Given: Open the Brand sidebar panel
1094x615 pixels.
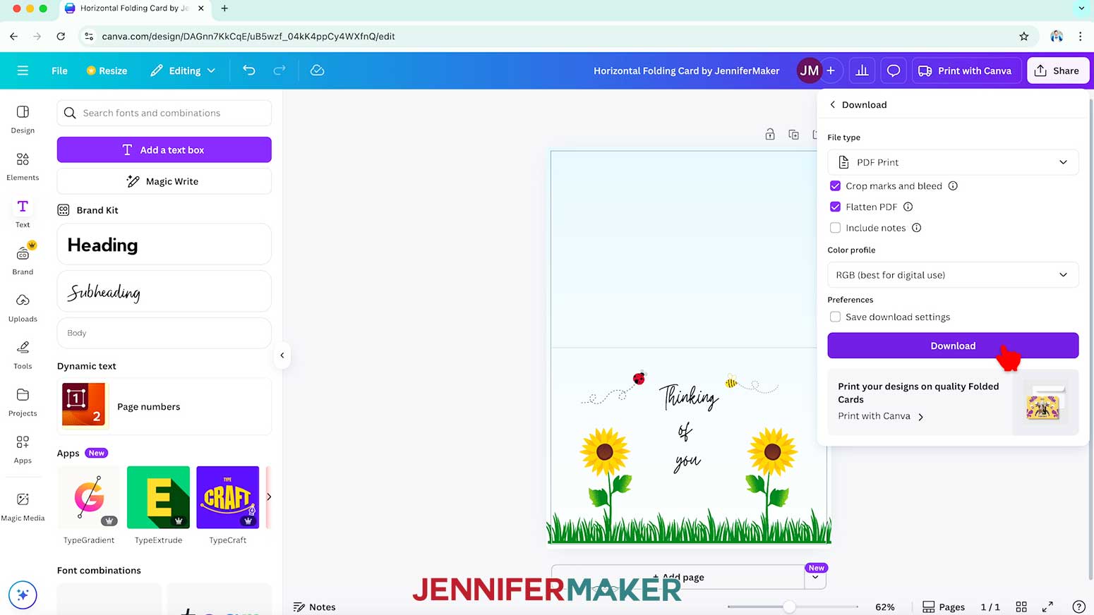Looking at the screenshot, I should (x=23, y=261).
